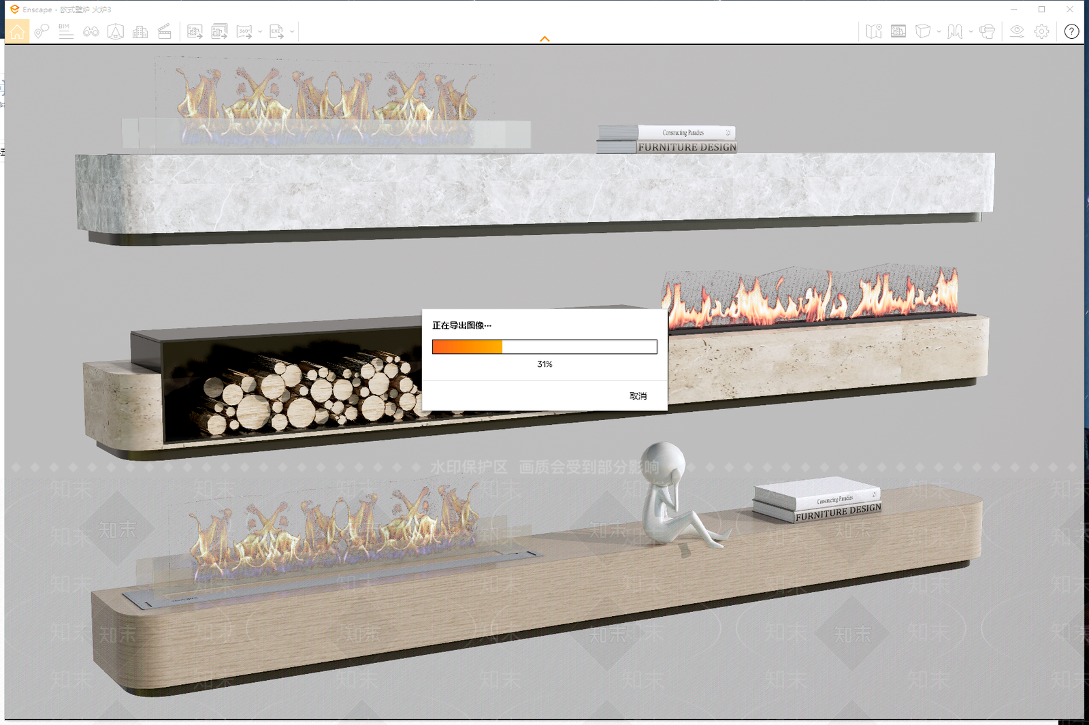Open the BIM info panel
The width and height of the screenshot is (1089, 725).
click(66, 31)
